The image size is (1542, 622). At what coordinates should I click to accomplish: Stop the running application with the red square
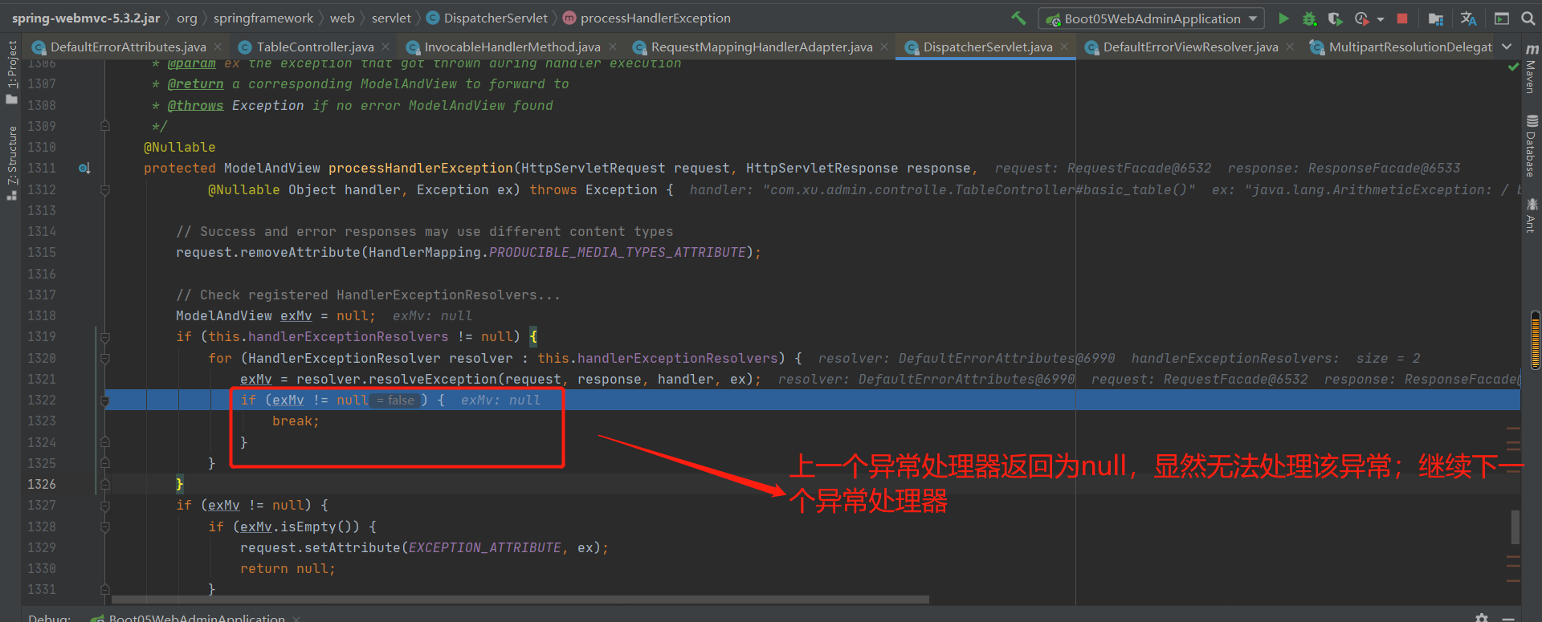click(1402, 18)
